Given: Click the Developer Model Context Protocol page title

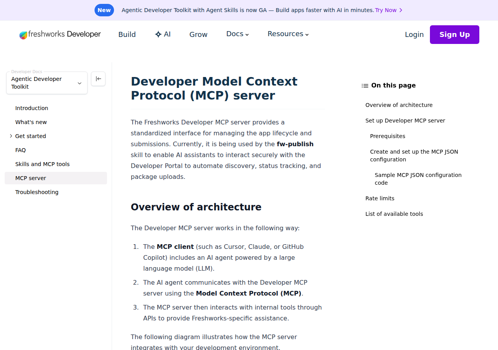Looking at the screenshot, I should pos(214,88).
